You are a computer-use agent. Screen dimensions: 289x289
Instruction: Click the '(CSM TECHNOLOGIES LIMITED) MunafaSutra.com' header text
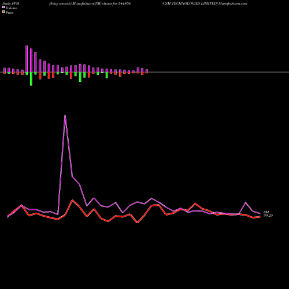(x=205, y=3)
